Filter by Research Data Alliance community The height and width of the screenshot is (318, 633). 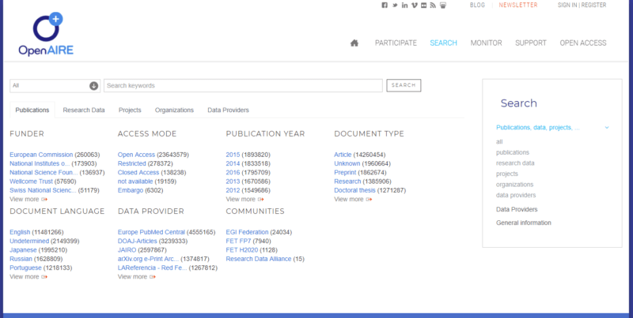259,259
